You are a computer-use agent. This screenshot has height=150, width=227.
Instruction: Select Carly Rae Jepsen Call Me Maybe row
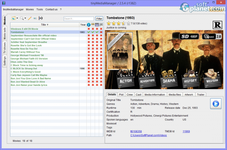pyautogui.click(x=57, y=75)
